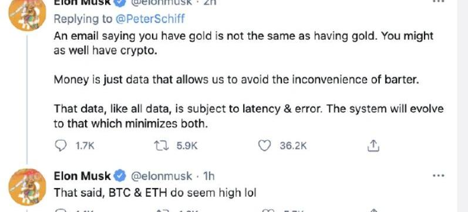Image resolution: width=468 pixels, height=212 pixels.
Task: Click the Elon Musk name on the second tweet
Action: (x=82, y=176)
